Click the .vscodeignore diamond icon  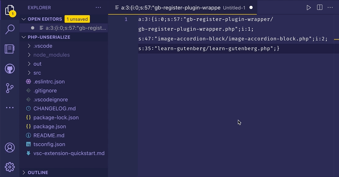tap(28, 100)
